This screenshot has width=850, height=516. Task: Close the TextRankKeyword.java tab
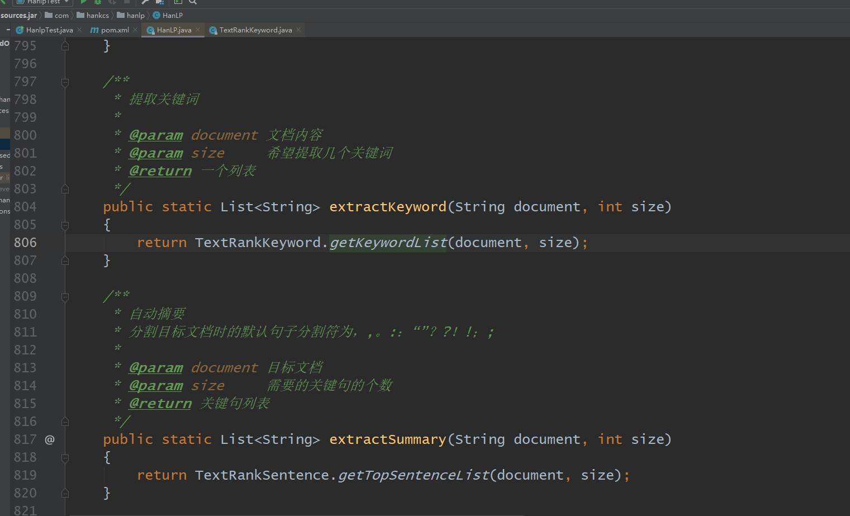coord(298,30)
